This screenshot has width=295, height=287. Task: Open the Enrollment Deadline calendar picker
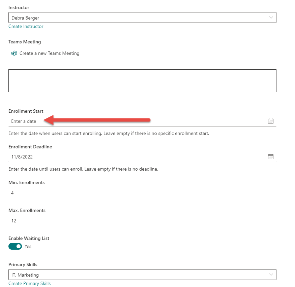click(270, 157)
